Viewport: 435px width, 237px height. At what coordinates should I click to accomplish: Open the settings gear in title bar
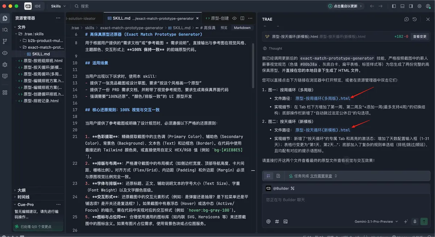click(x=419, y=6)
